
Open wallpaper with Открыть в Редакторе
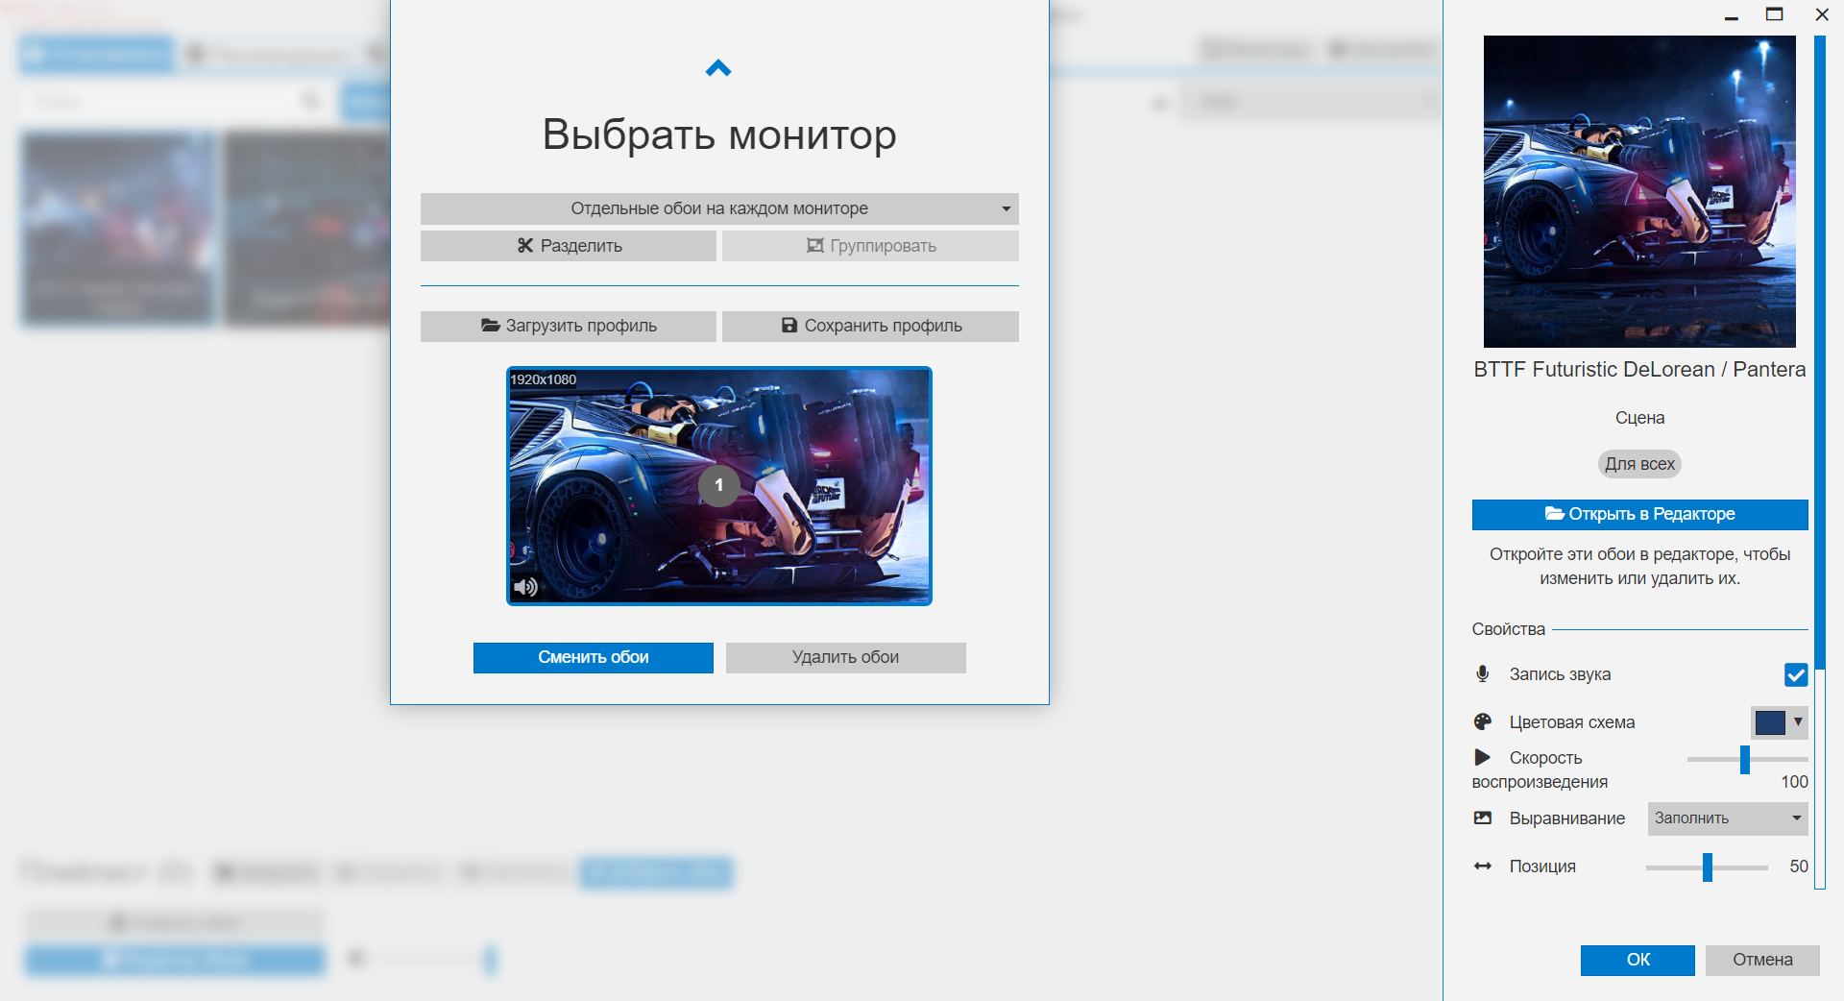1639,514
